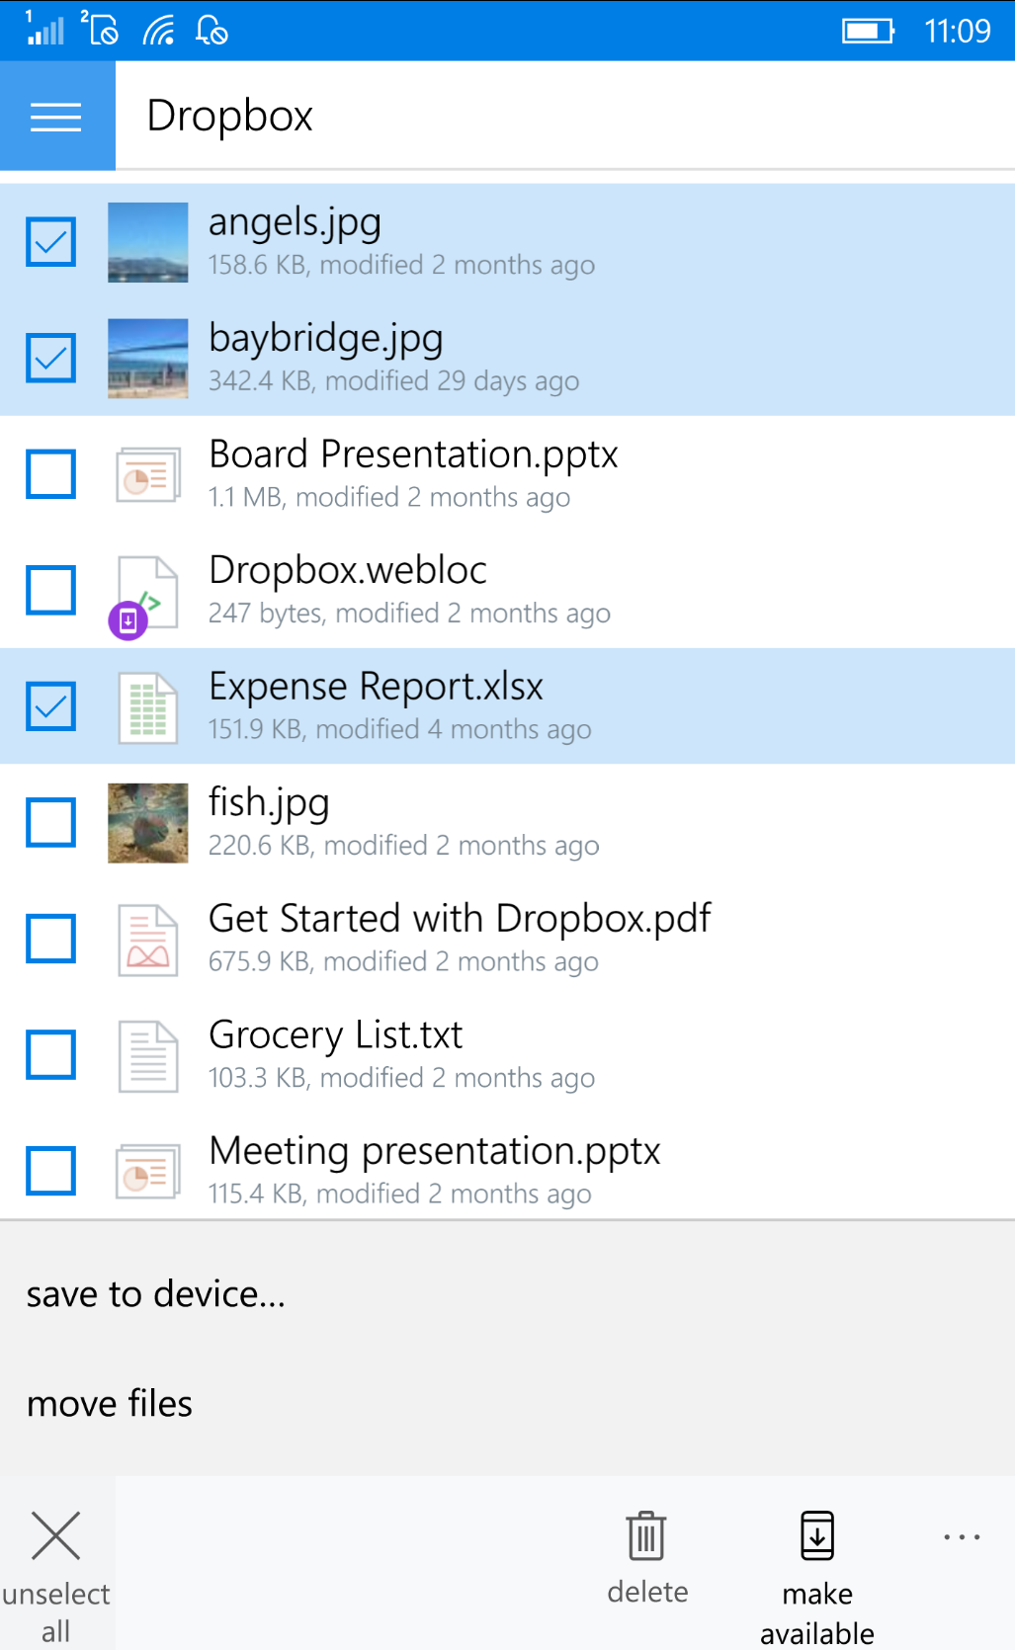Click the battery indicator in status bar

coord(868,32)
